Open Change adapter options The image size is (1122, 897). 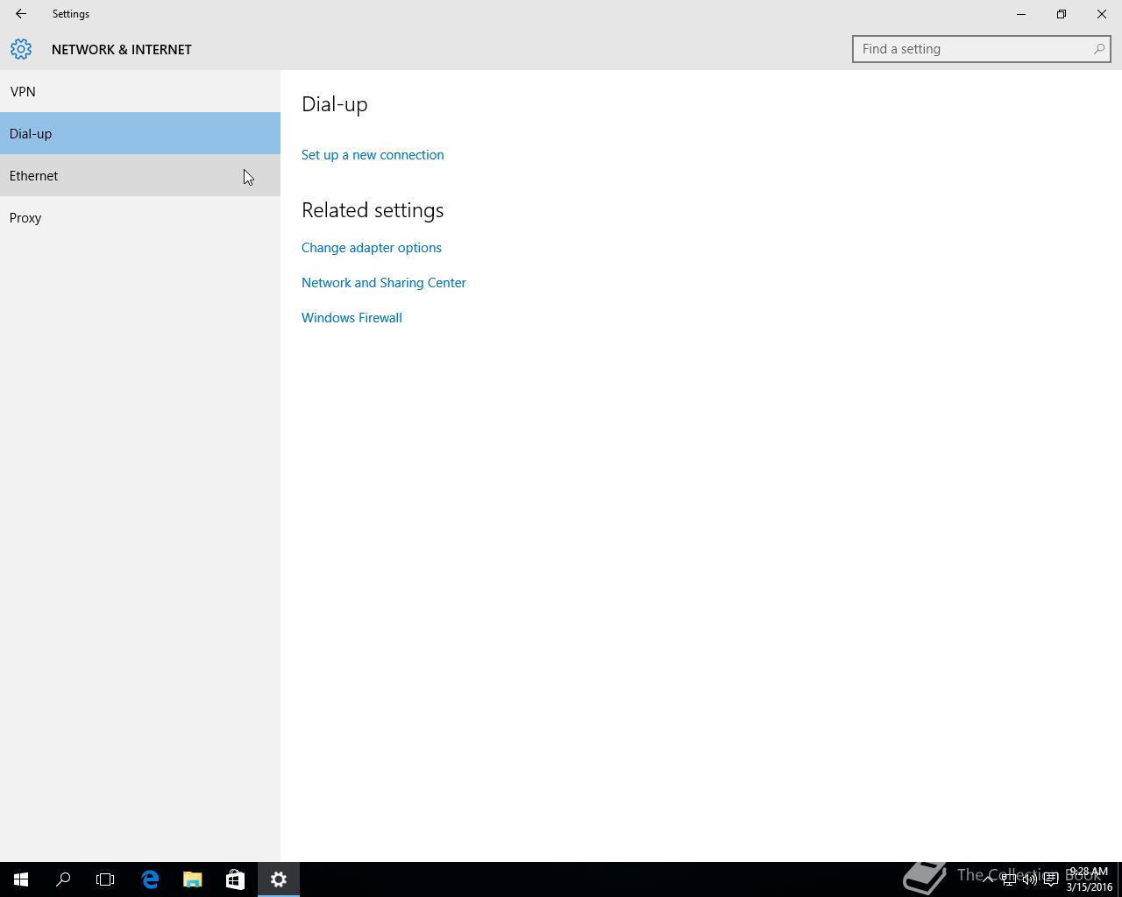(x=372, y=248)
